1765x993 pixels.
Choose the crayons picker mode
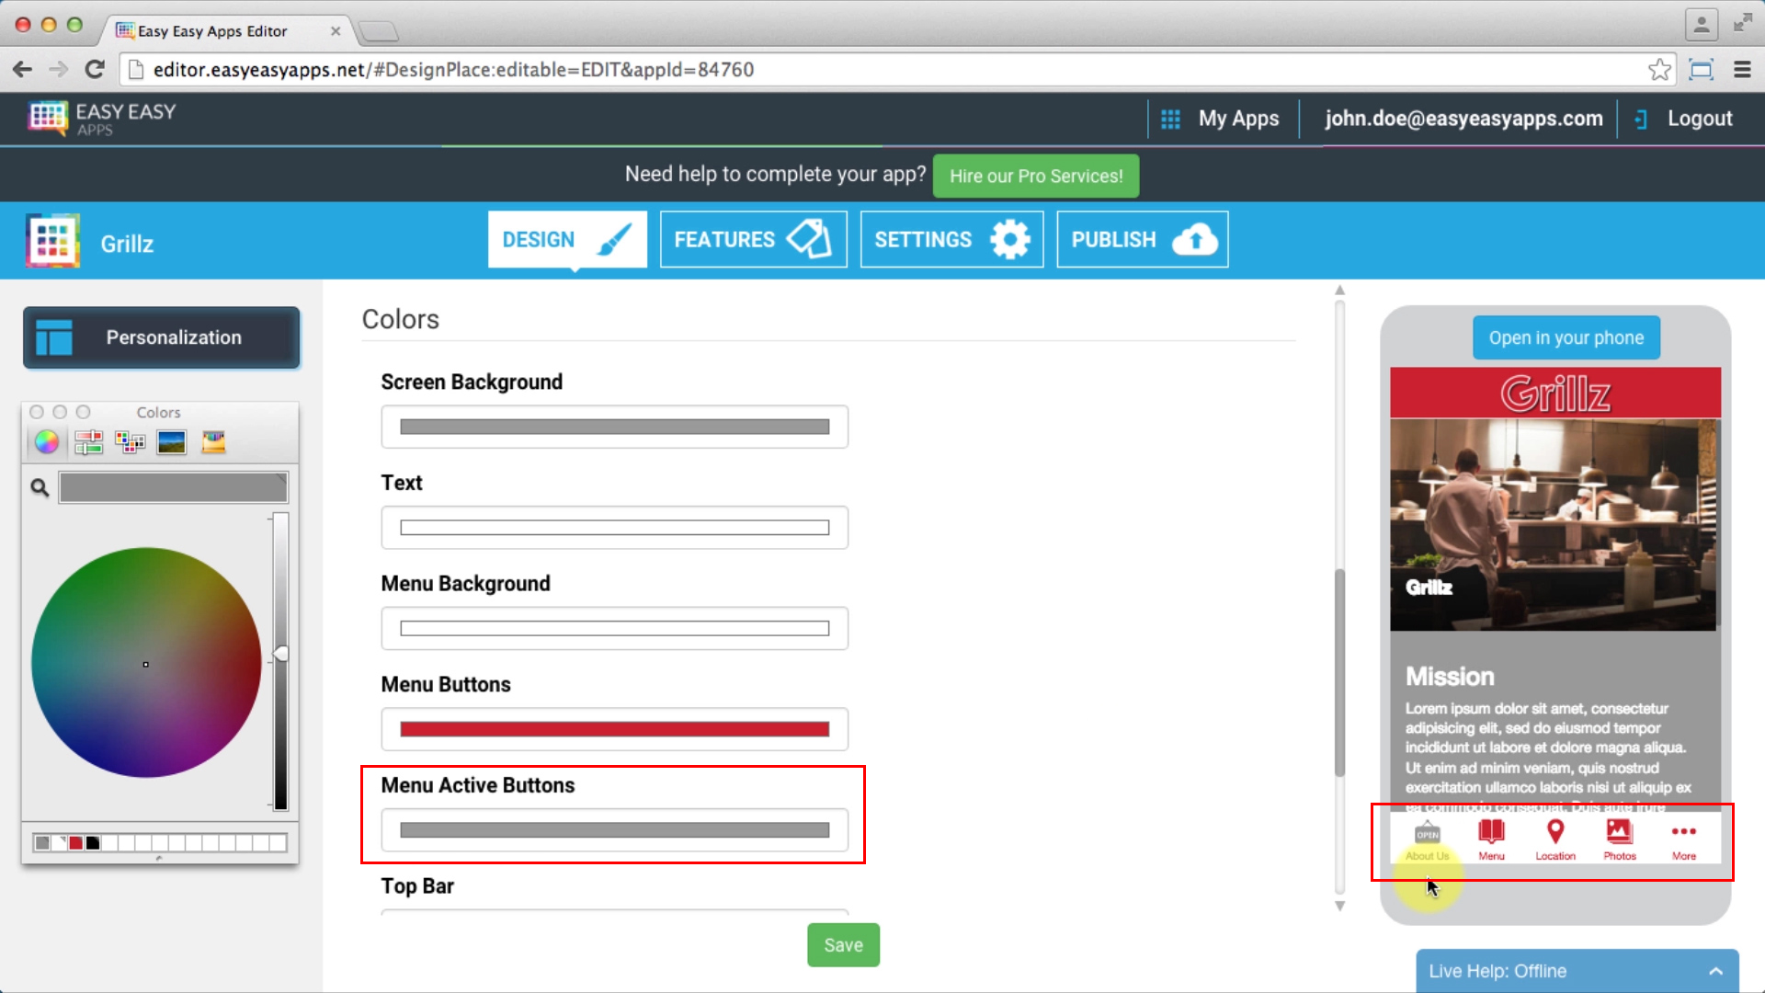213,442
